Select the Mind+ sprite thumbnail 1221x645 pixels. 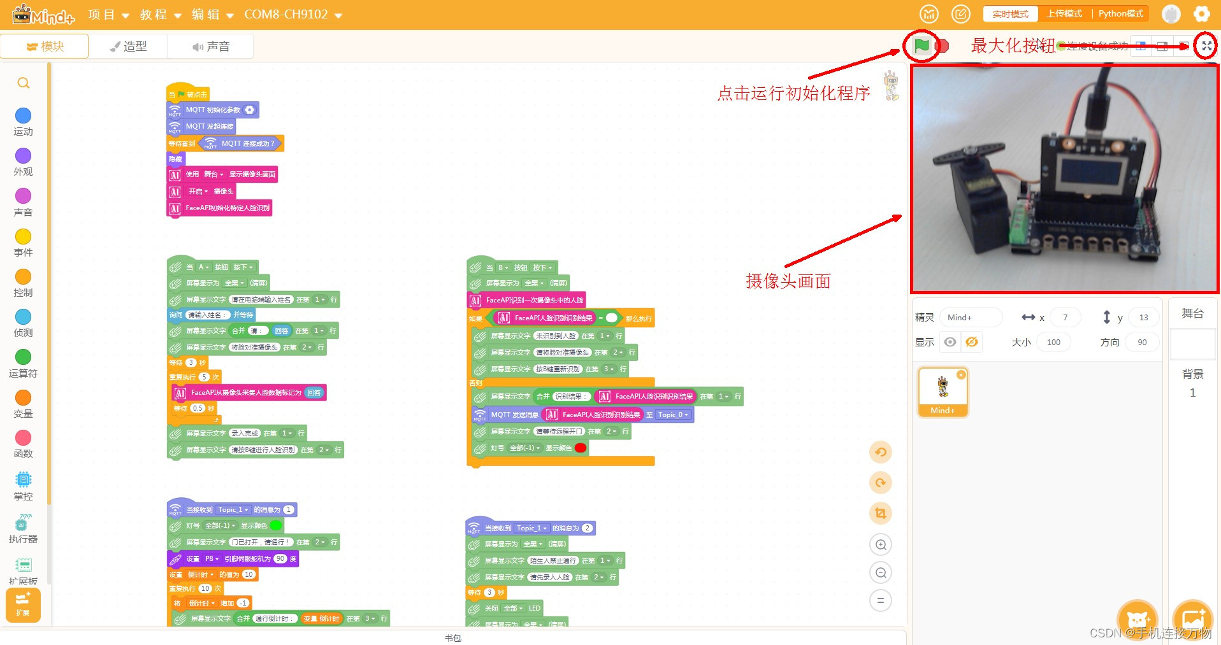943,392
